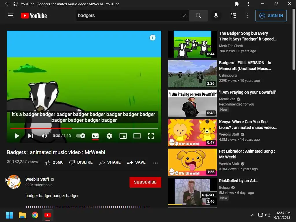Open the YouTube hamburger guide menu

click(x=10, y=16)
